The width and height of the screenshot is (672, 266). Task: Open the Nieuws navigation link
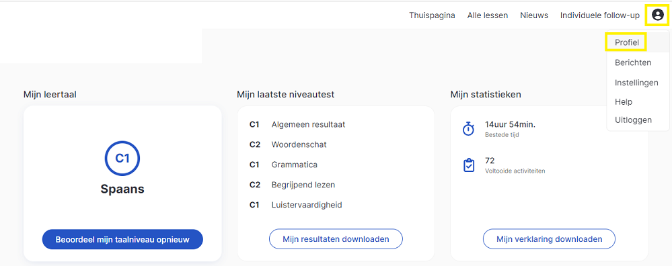click(x=534, y=15)
